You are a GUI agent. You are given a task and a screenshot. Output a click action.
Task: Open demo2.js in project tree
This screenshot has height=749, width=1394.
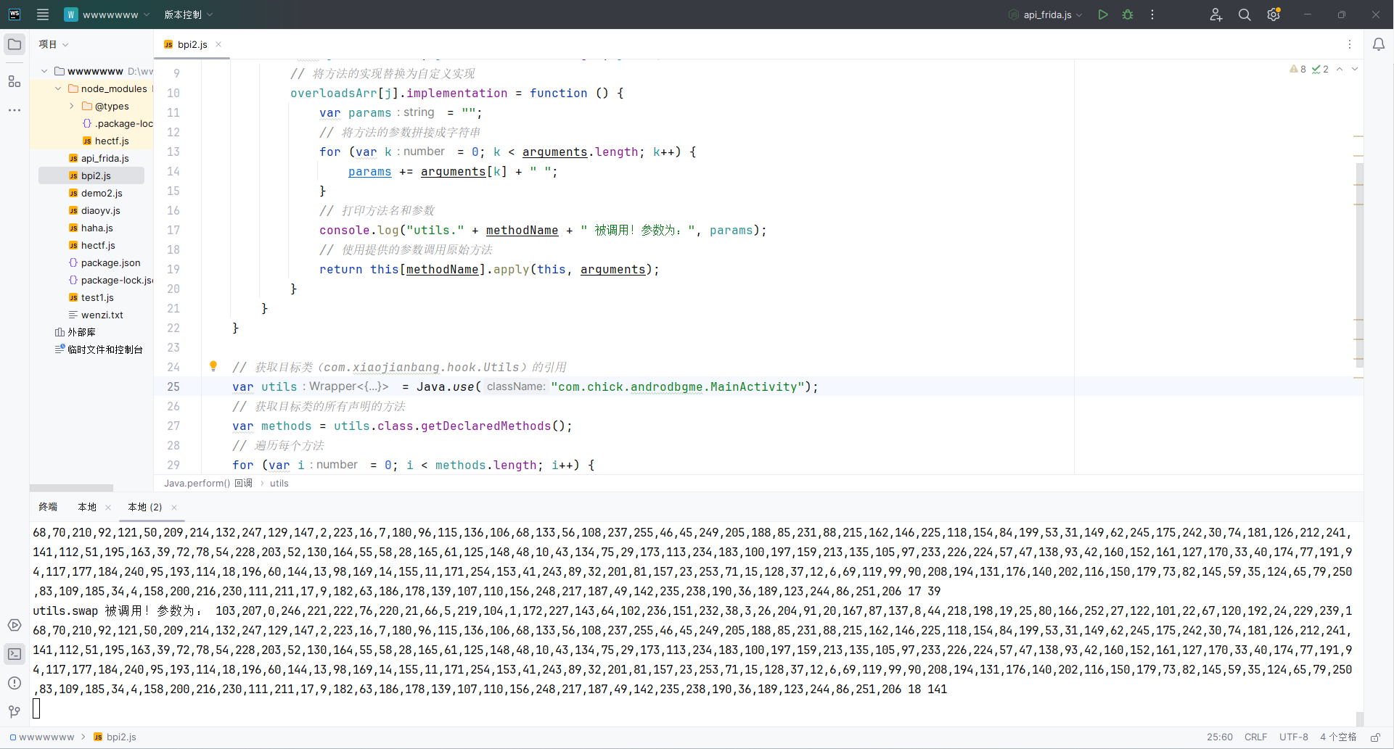point(102,193)
